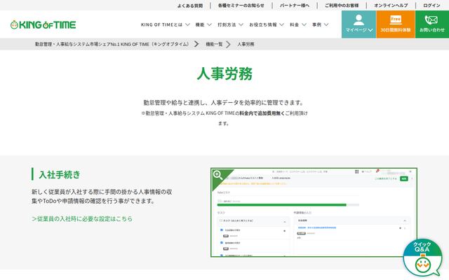Open ご利用中のお客様 link

(x=342, y=6)
